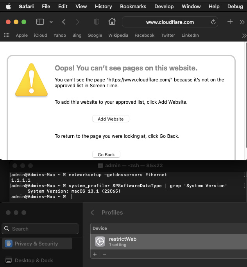Focus the www.cloudflare.com address bar
The height and width of the screenshot is (267, 247).
pyautogui.click(x=170, y=22)
